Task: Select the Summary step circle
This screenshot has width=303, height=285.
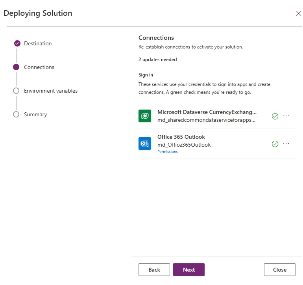Action: pos(16,114)
